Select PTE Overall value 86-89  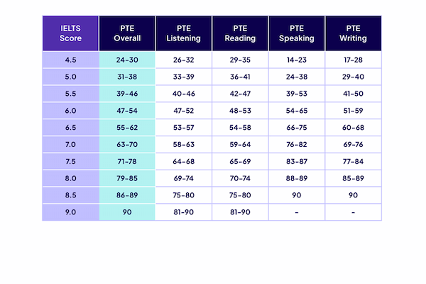pyautogui.click(x=126, y=195)
